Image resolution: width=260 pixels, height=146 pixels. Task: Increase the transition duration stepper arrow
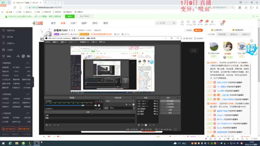(x=134, y=107)
